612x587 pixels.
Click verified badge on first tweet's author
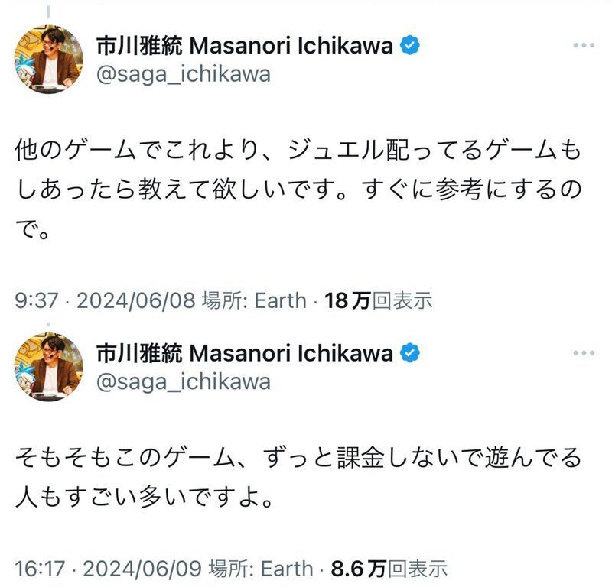coord(410,45)
